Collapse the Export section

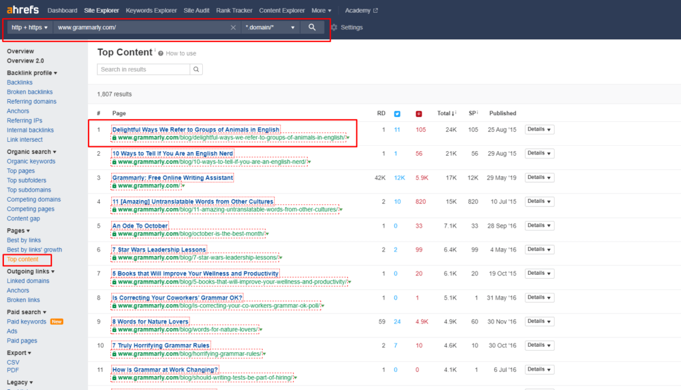pos(19,353)
